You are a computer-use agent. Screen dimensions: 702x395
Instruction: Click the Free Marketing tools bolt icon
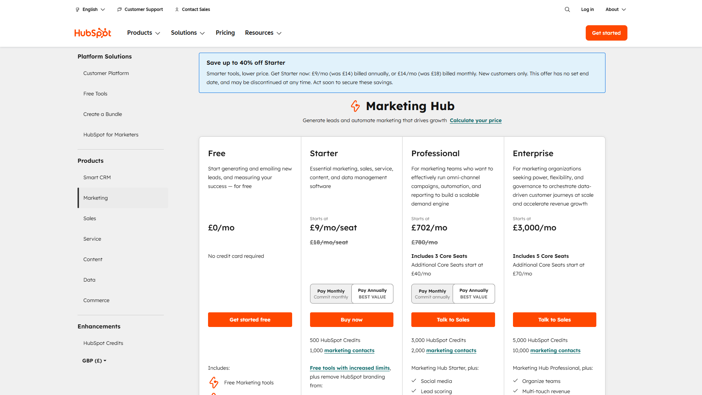pyautogui.click(x=214, y=383)
